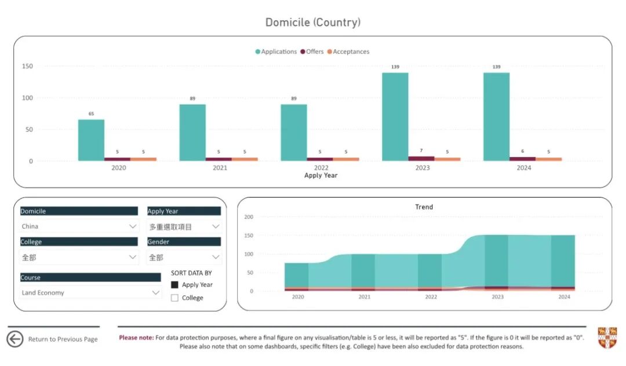
Task: Select the 2023 Applications bar of 139
Action: point(395,116)
